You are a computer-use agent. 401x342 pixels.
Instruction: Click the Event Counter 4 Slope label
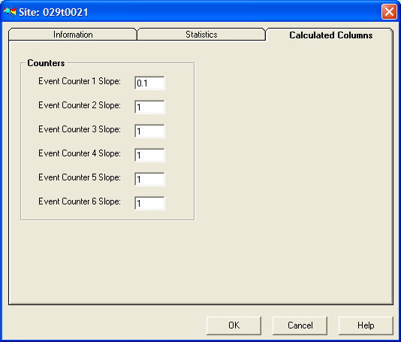tap(80, 153)
